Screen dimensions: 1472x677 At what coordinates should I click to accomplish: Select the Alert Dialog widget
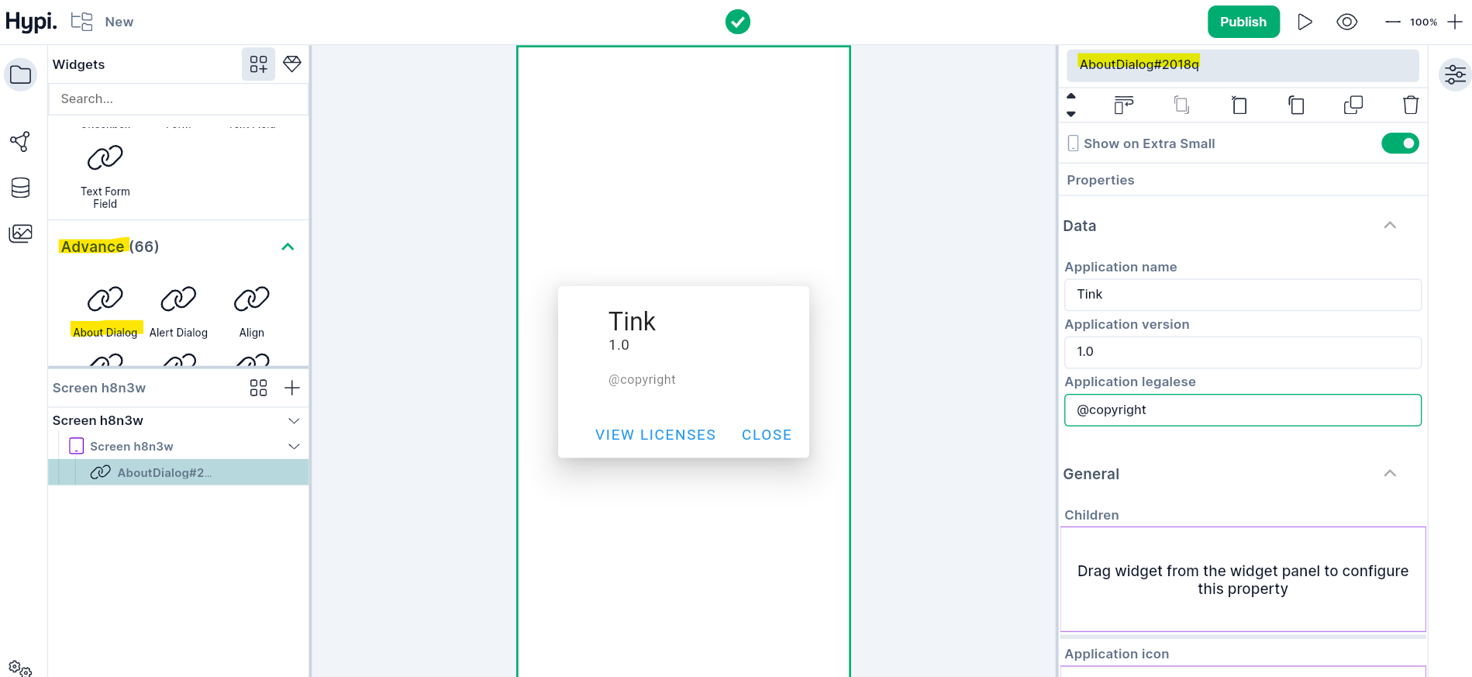click(178, 311)
